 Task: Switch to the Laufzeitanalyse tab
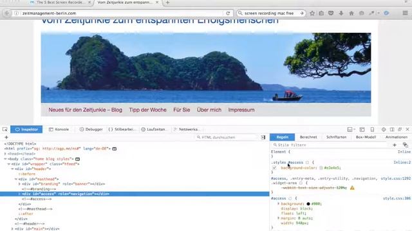tap(154, 130)
